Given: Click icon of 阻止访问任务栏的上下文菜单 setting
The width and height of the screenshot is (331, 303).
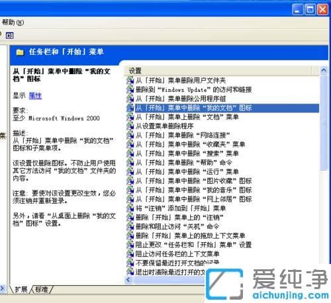Looking at the screenshot, I should click(x=130, y=254).
